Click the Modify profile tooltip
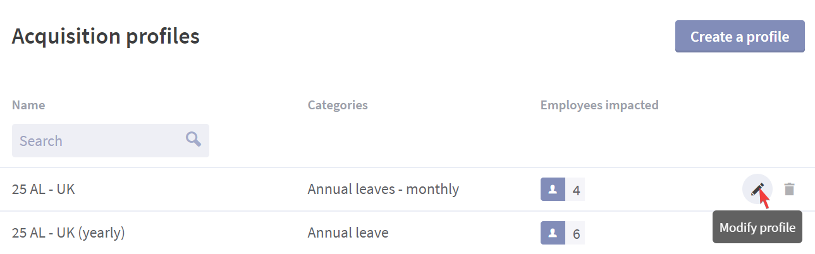 (757, 227)
